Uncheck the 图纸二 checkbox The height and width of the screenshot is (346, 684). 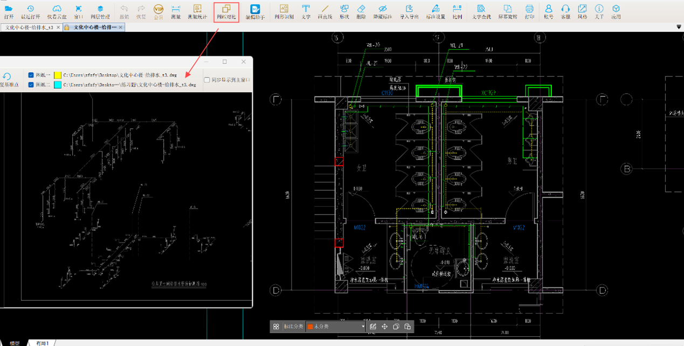pyautogui.click(x=31, y=85)
